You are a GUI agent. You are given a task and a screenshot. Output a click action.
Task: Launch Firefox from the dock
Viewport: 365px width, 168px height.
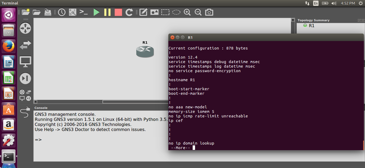pyautogui.click(x=9, y=46)
